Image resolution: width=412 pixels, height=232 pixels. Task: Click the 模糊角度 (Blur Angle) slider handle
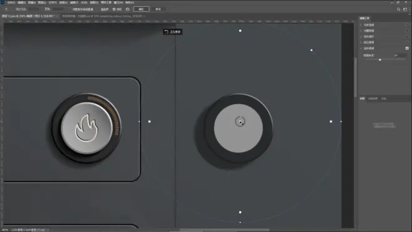[380, 60]
